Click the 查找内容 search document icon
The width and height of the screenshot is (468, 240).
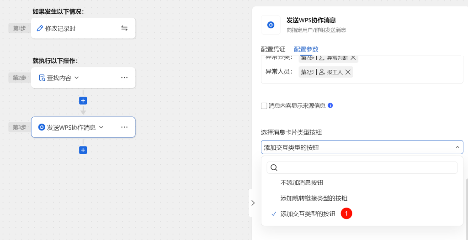(42, 78)
